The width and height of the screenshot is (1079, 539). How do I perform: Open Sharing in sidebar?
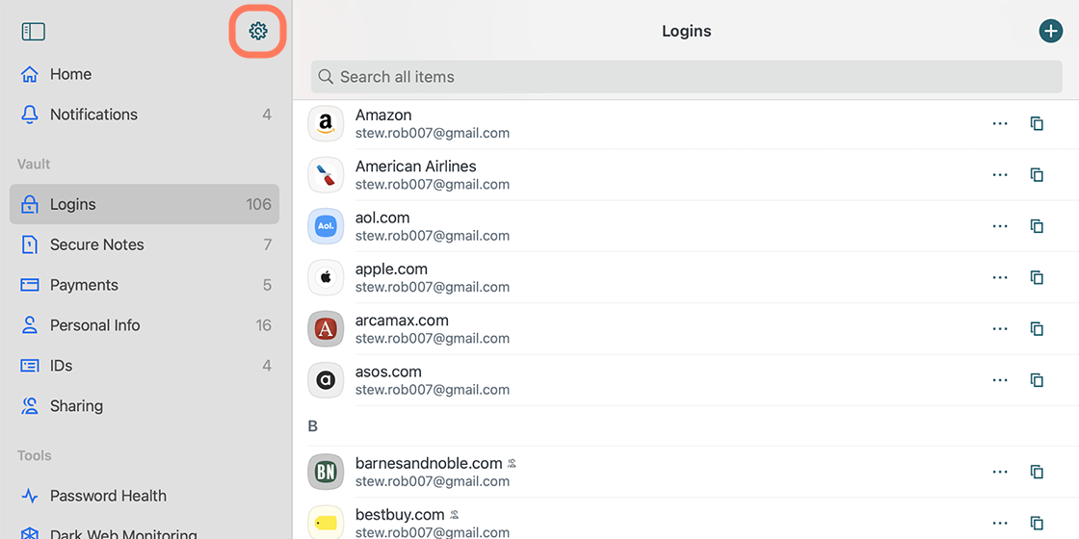[145, 406]
